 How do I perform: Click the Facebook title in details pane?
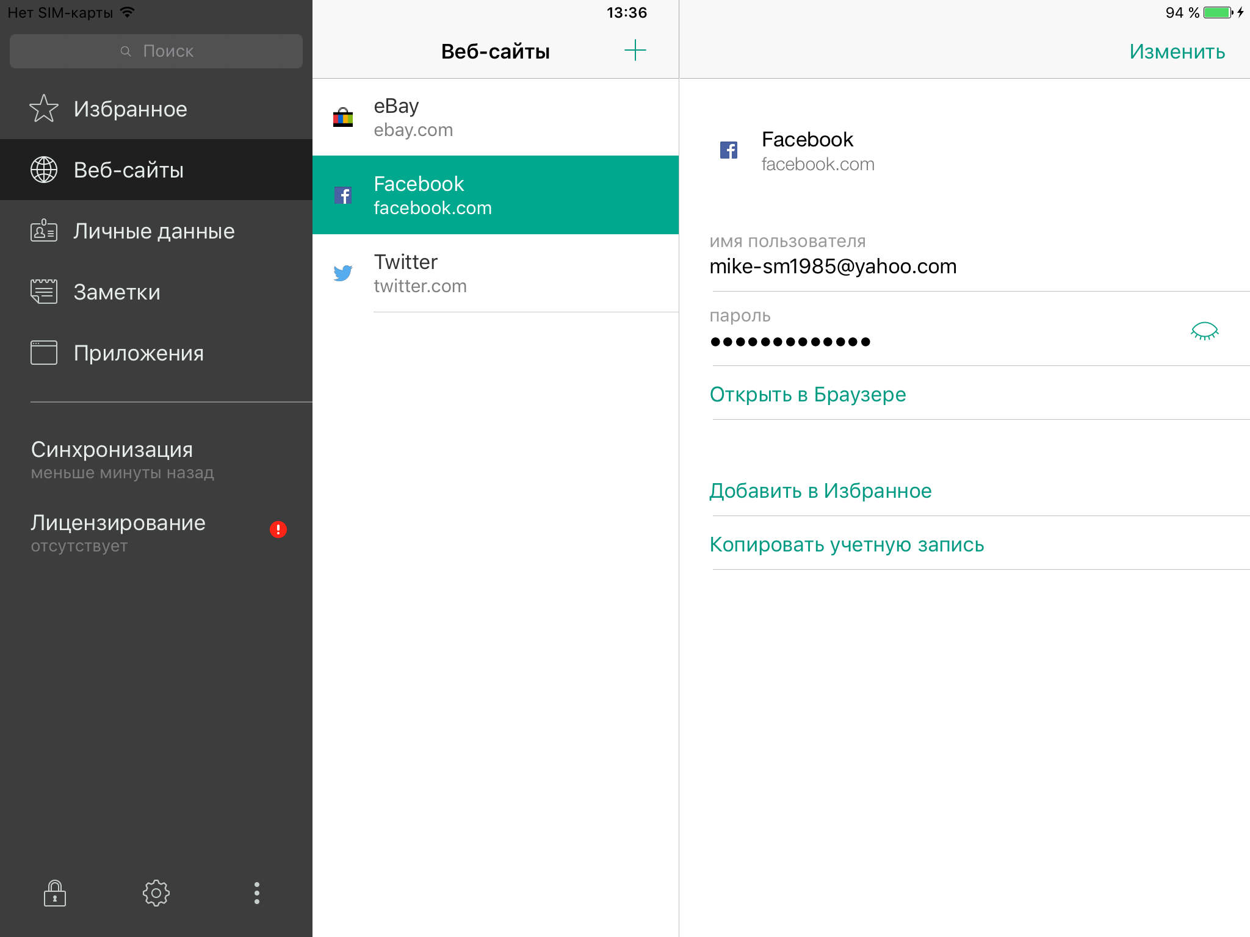(x=807, y=139)
